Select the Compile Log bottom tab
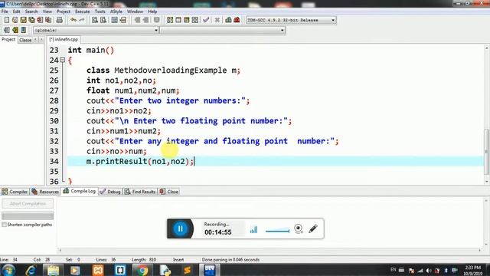Viewport: 490px width, 276px height. 80,191
